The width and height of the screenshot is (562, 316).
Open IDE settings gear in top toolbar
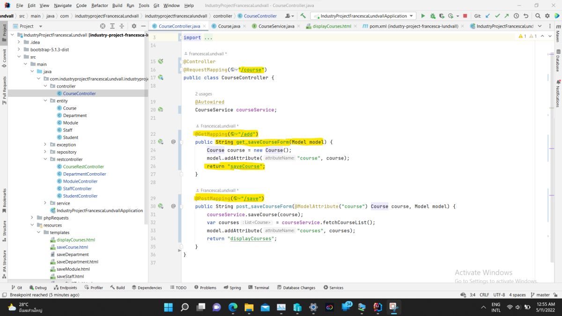pyautogui.click(x=547, y=16)
